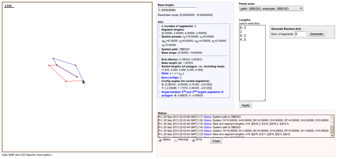The image size is (337, 159).
Task: Click the Base length input field
Action: pos(177,10)
